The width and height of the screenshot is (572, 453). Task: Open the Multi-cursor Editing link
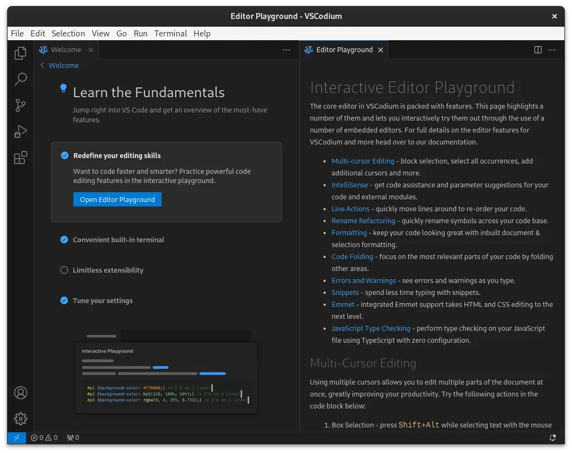point(362,161)
